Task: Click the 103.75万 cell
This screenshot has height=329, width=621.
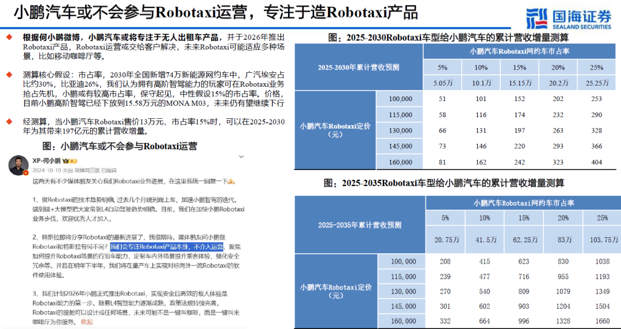Action: [x=602, y=239]
